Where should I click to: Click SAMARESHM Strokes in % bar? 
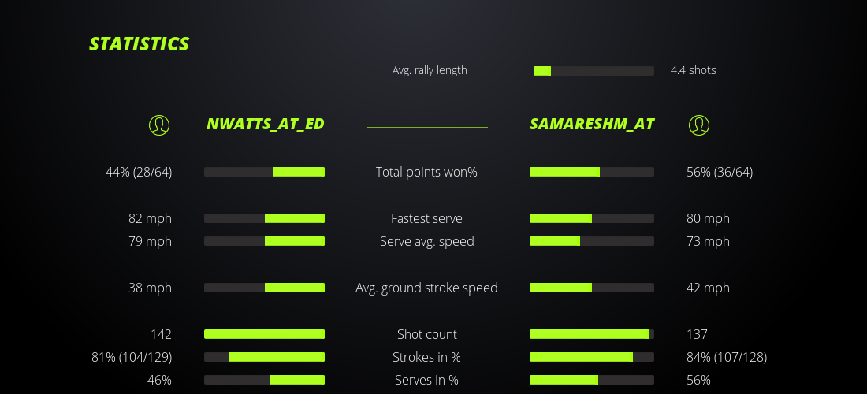click(592, 357)
